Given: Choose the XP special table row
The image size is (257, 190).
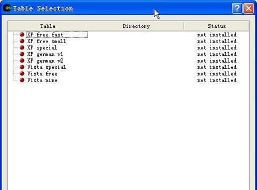Looking at the screenshot, I should 42,47.
